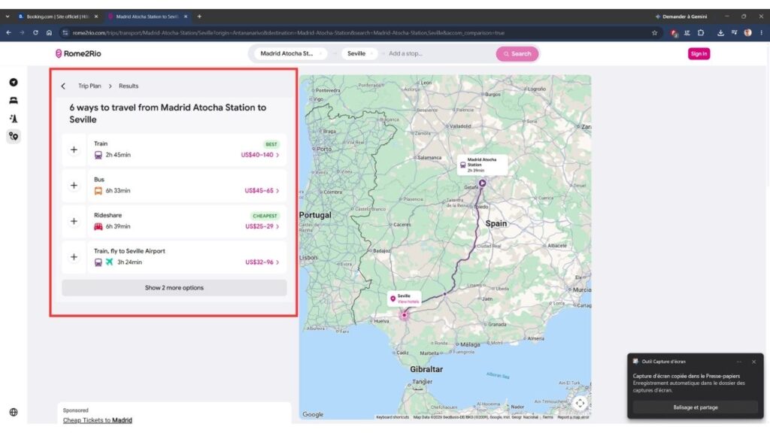Open the hotels bed icon in sidebar
Image resolution: width=770 pixels, height=433 pixels.
[x=14, y=100]
